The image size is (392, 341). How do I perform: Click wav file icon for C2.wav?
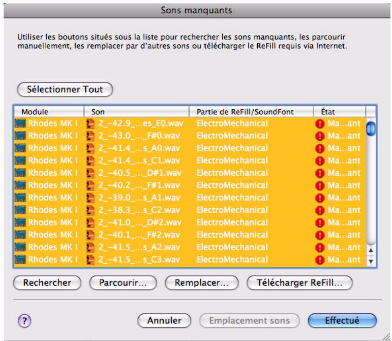[x=91, y=210]
